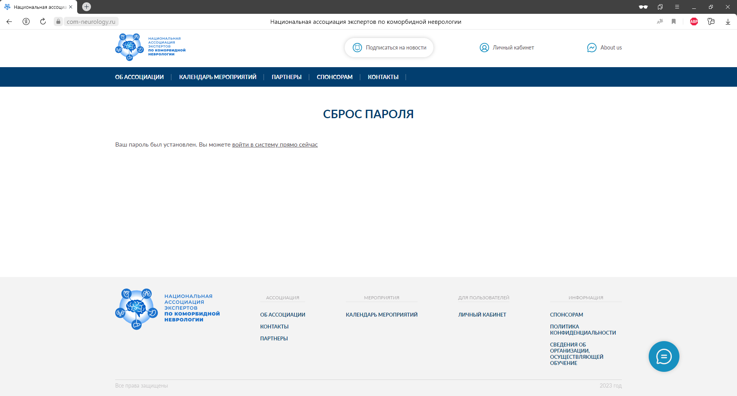Open Личный кабинет in the header
Image resolution: width=737 pixels, height=396 pixels.
point(507,48)
